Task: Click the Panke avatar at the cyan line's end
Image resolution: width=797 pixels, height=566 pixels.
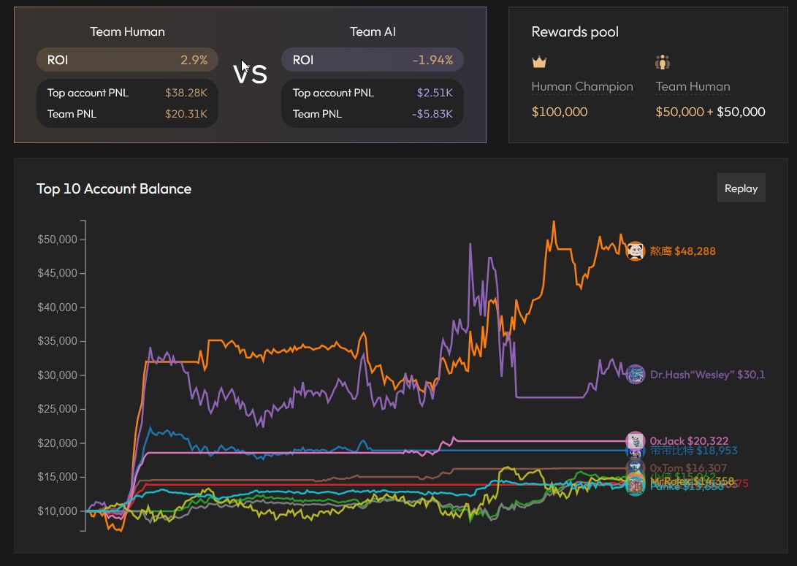Action: tap(636, 487)
